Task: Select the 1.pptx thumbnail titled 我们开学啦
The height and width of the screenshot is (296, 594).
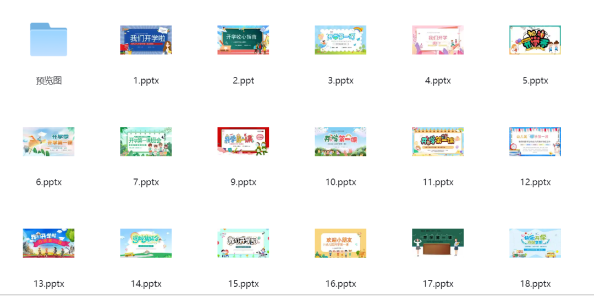Action: coord(146,40)
